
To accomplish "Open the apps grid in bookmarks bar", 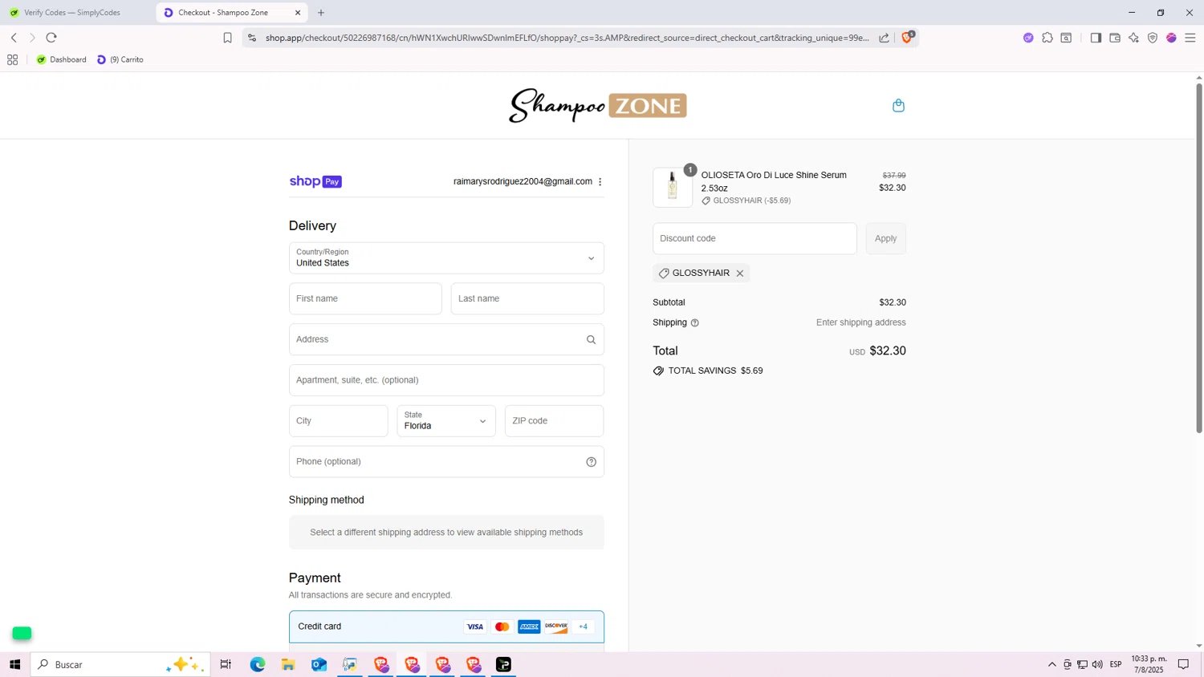I will point(13,59).
